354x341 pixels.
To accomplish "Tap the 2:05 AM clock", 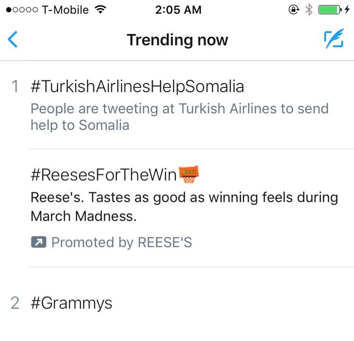I will [178, 10].
